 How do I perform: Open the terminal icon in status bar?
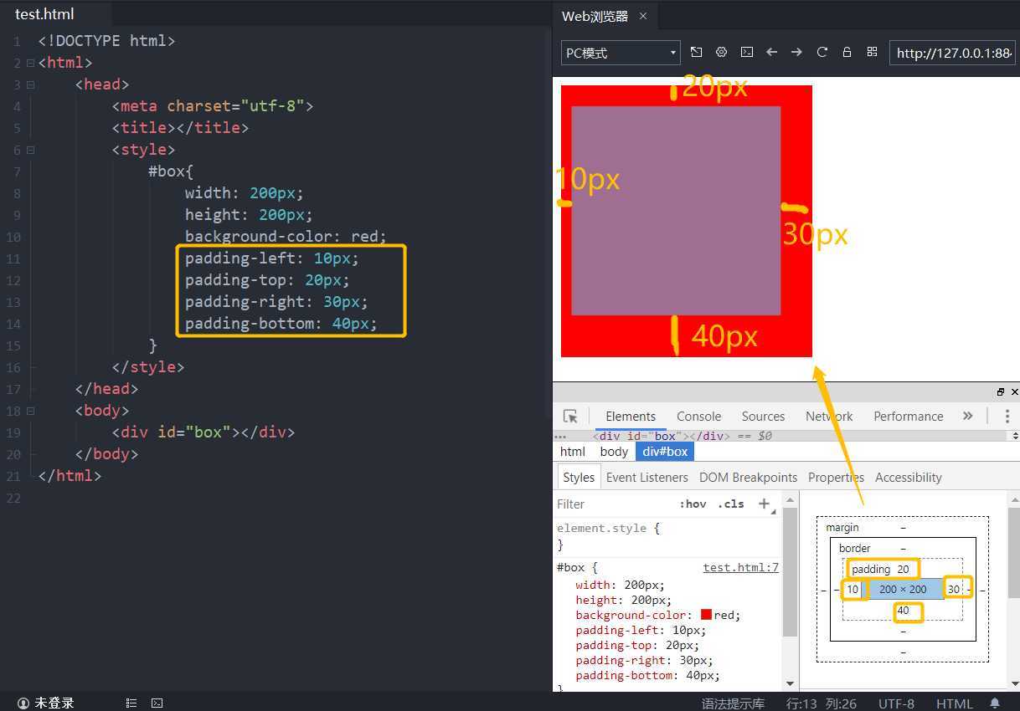157,703
